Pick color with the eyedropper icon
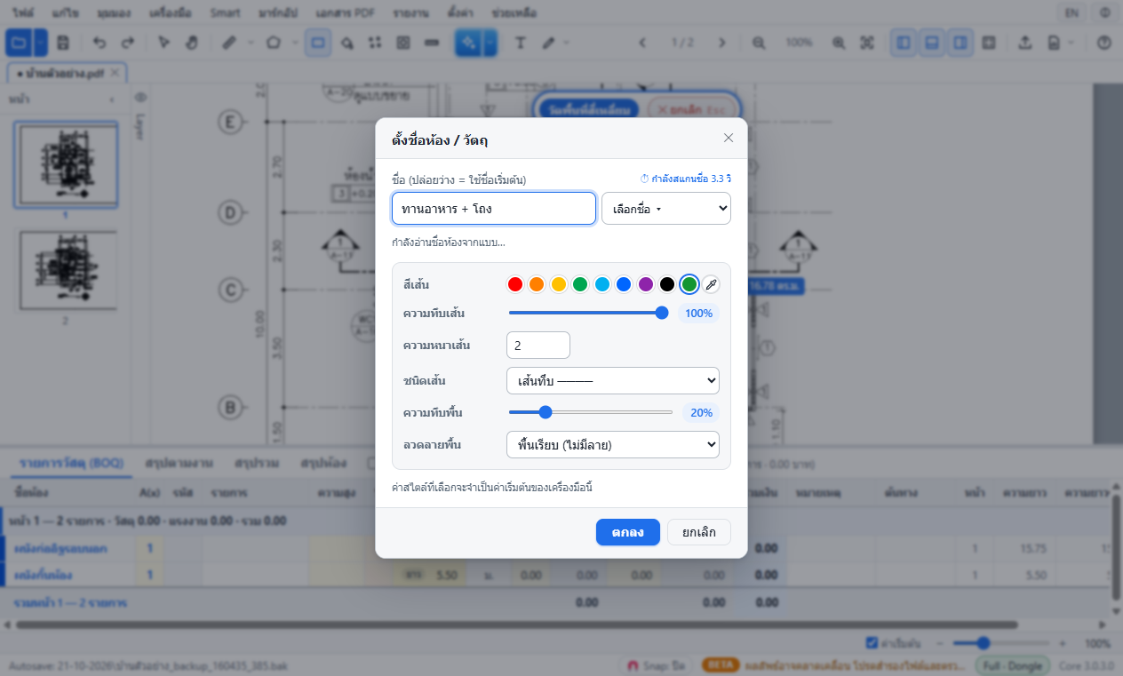Screen dimensions: 1123x676 coord(711,284)
